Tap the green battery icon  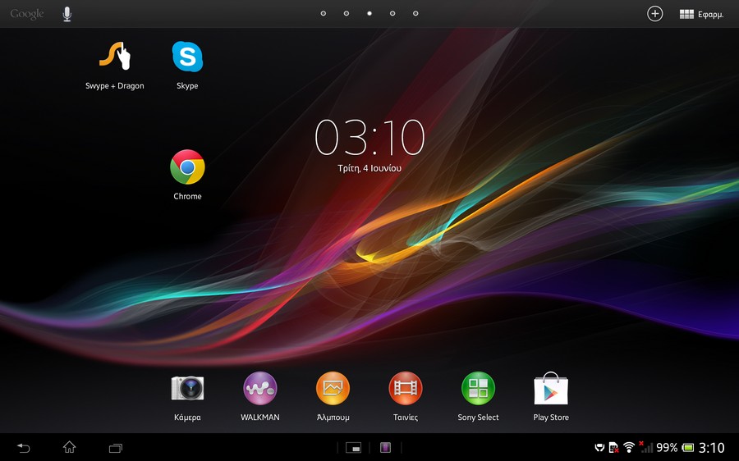[688, 447]
